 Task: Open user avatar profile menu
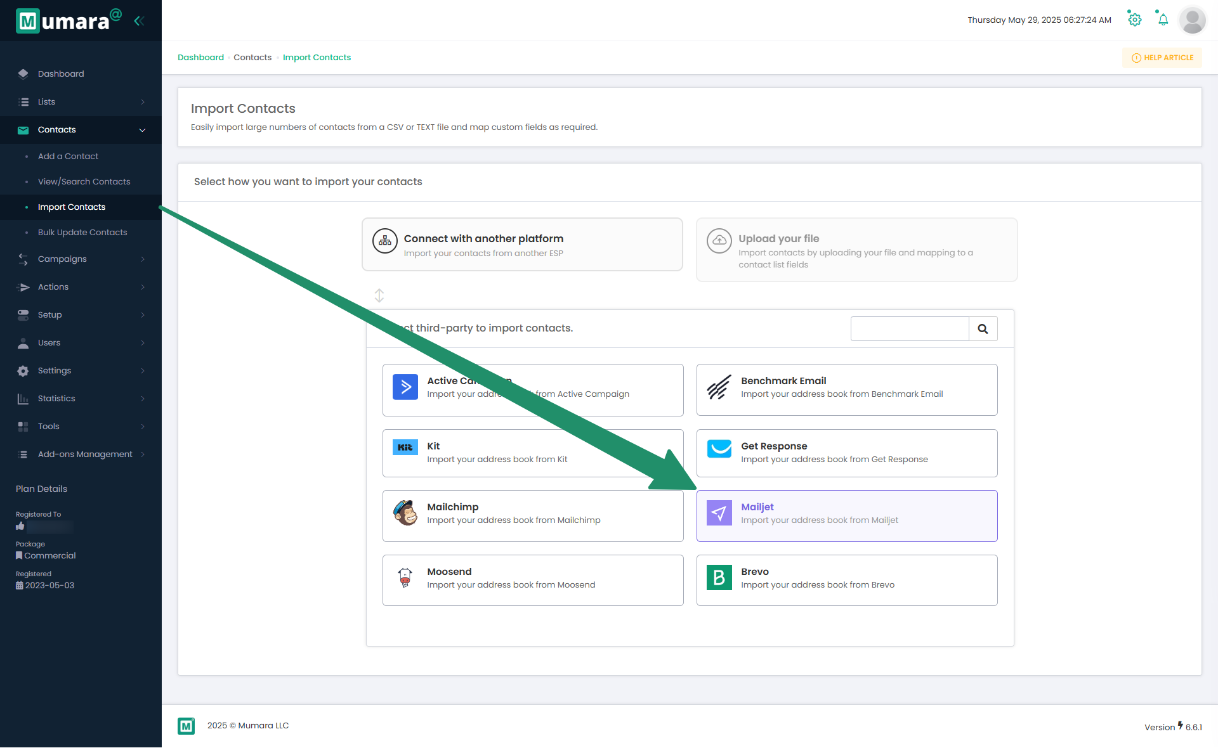click(1193, 20)
